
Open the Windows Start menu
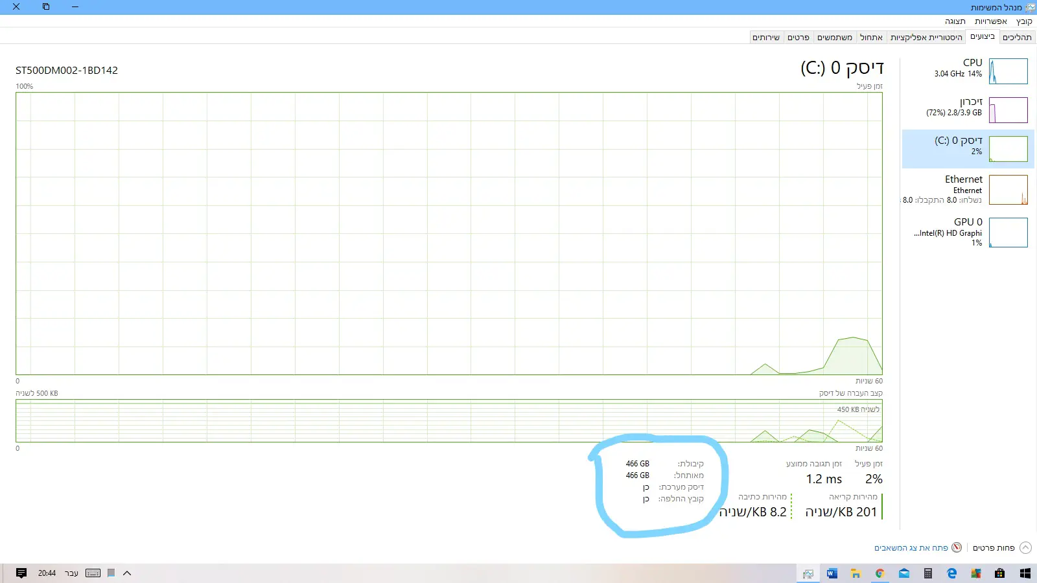click(1025, 573)
